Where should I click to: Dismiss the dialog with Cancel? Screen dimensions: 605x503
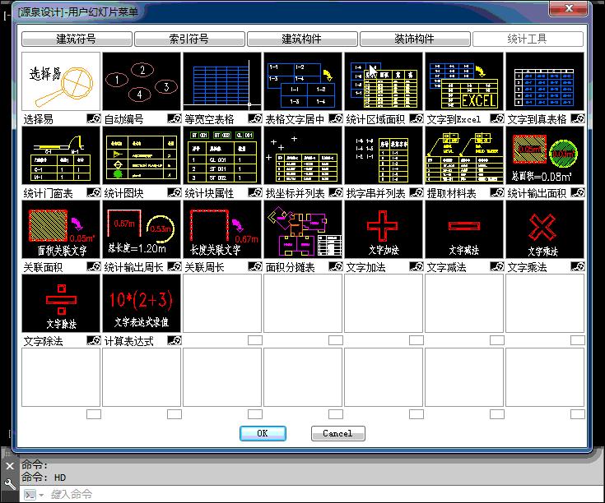point(338,433)
